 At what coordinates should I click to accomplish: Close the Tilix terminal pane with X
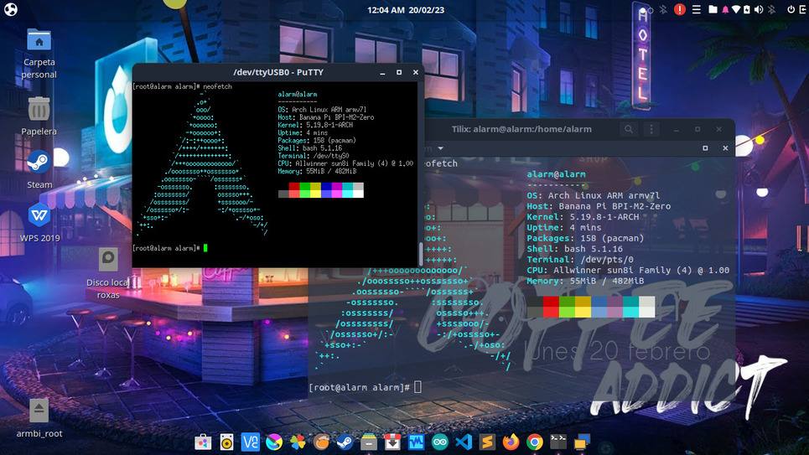click(725, 148)
